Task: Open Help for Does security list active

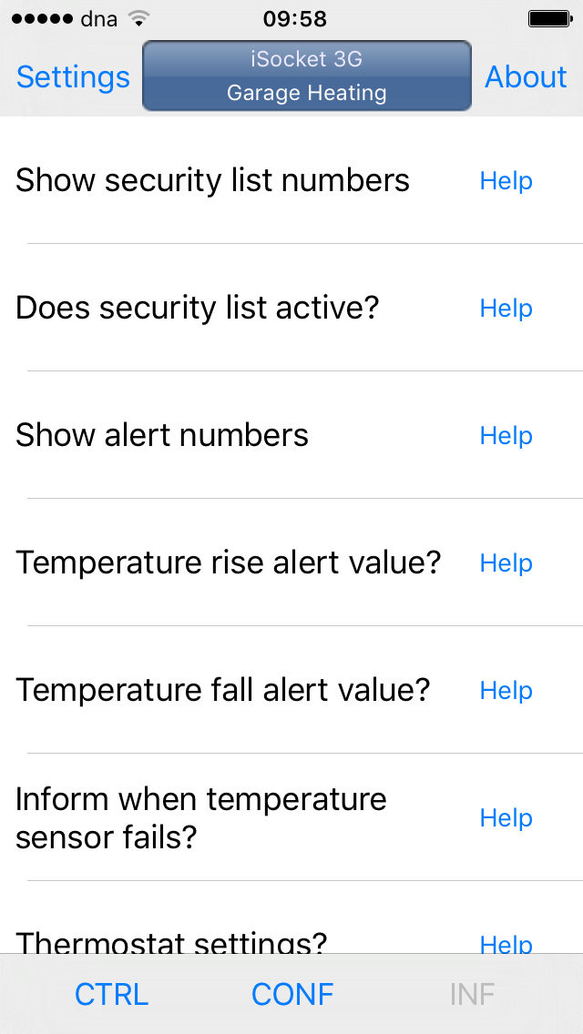Action: tap(506, 308)
